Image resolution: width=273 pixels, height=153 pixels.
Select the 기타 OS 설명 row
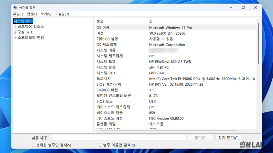click(x=176, y=39)
